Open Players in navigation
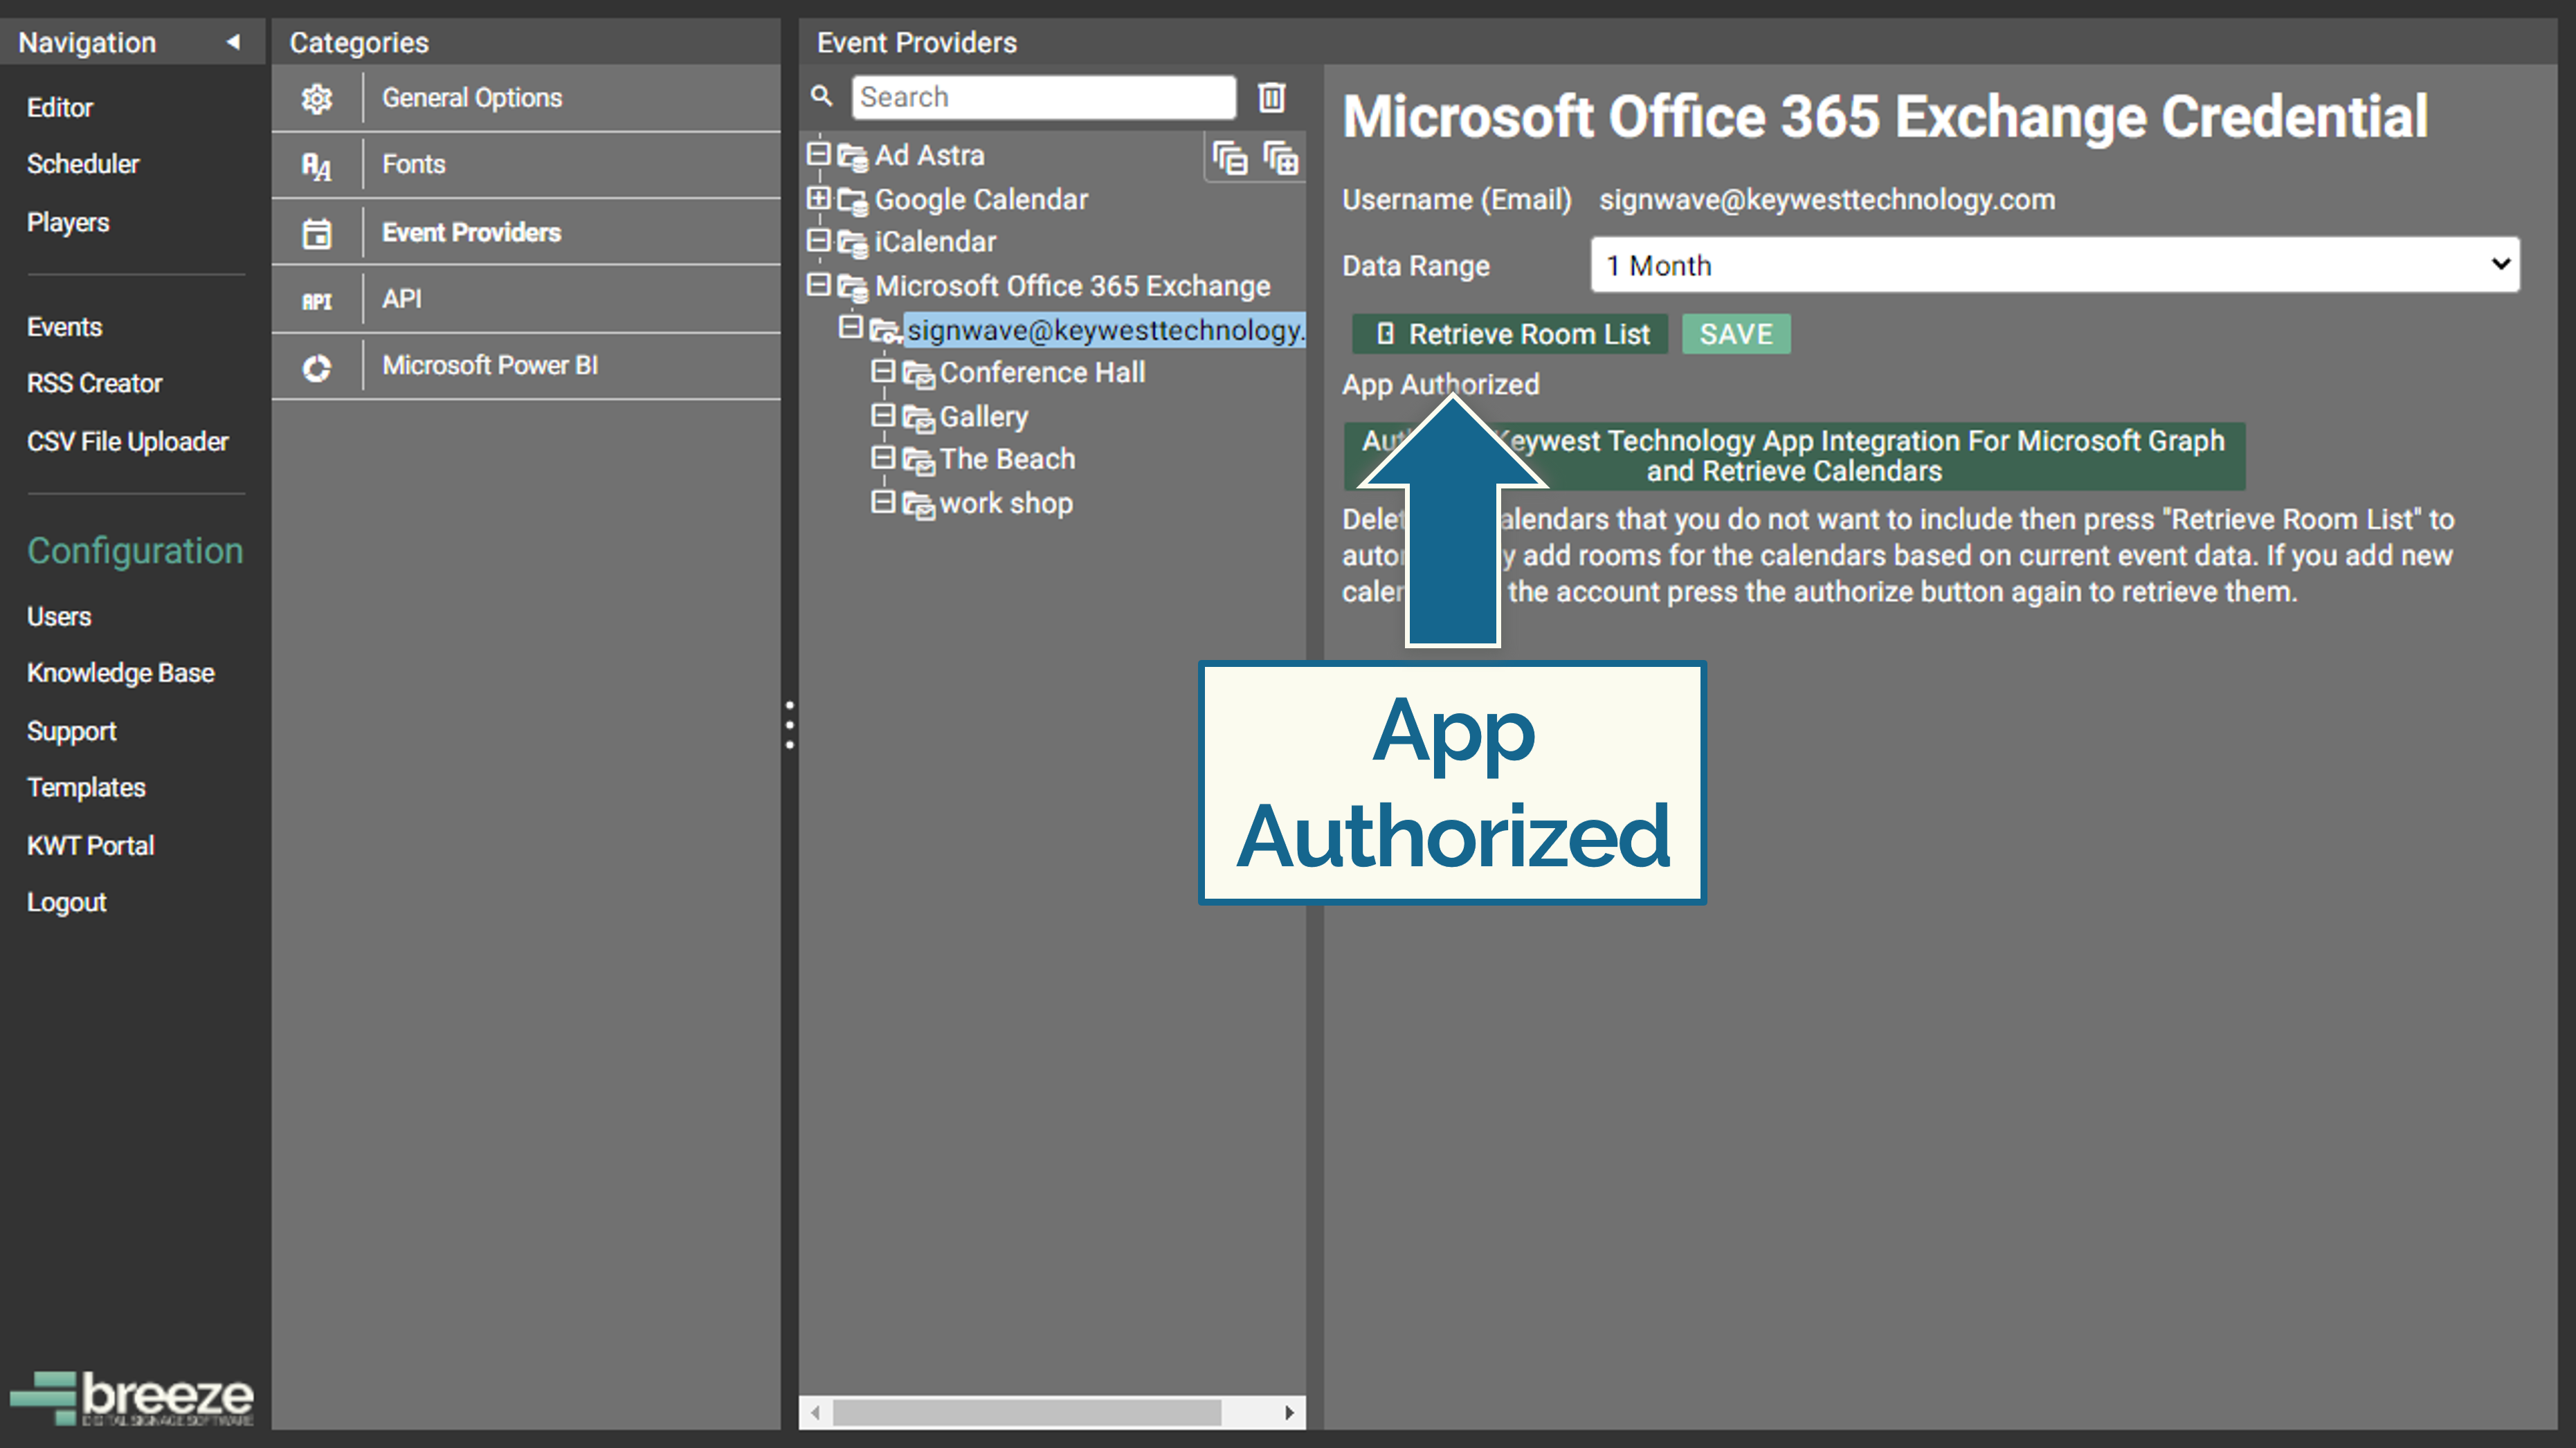 pyautogui.click(x=68, y=223)
